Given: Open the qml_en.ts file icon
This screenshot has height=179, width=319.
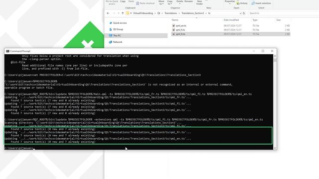Looking at the screenshot, I should coord(173,25).
